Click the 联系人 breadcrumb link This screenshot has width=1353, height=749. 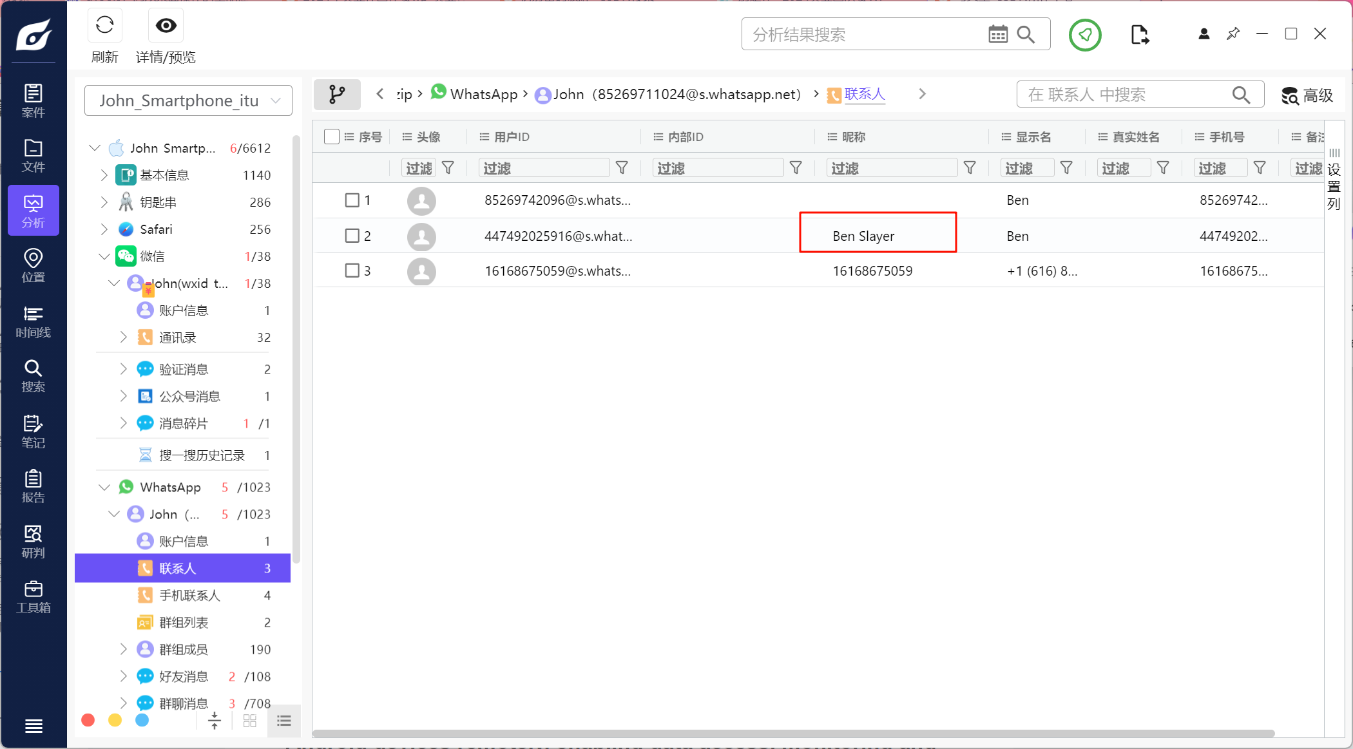[864, 95]
